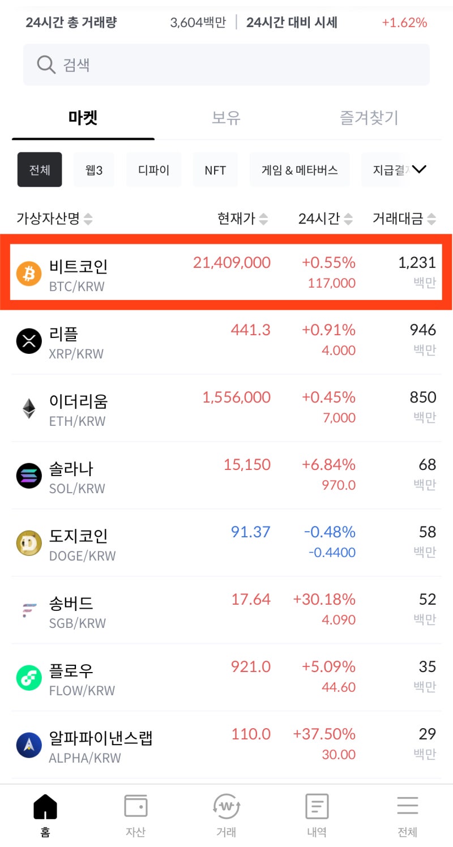The width and height of the screenshot is (453, 847).
Task: Tap the 검색 search field
Action: (226, 64)
